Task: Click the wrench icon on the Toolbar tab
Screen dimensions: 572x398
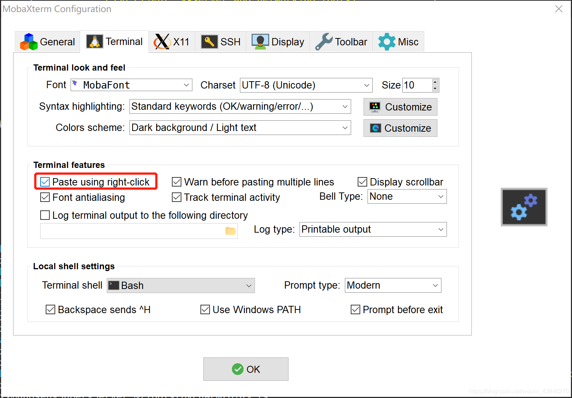Action: point(324,42)
